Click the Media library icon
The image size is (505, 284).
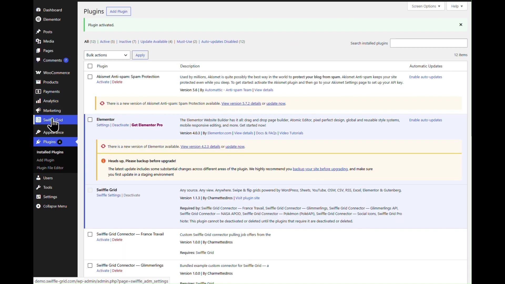point(38,41)
